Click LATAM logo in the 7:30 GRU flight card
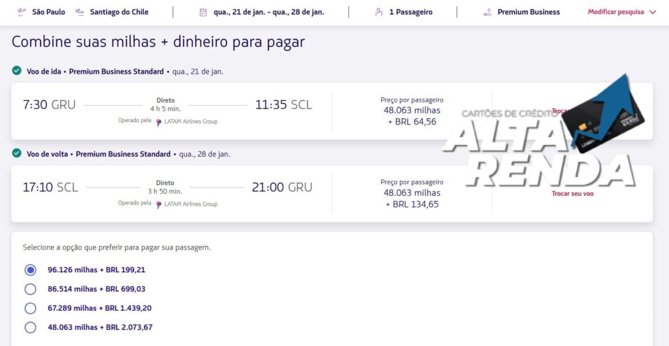The width and height of the screenshot is (669, 346). pyautogui.click(x=159, y=122)
